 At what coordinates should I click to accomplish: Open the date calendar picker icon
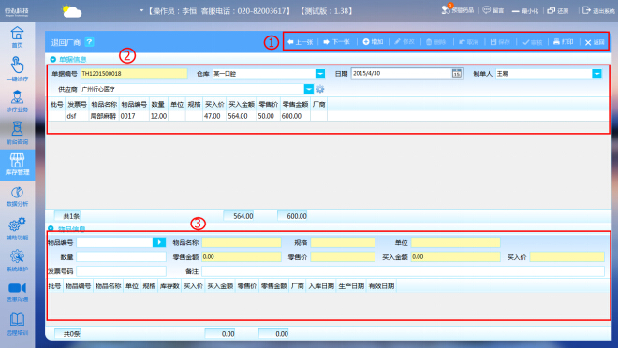[x=456, y=73]
